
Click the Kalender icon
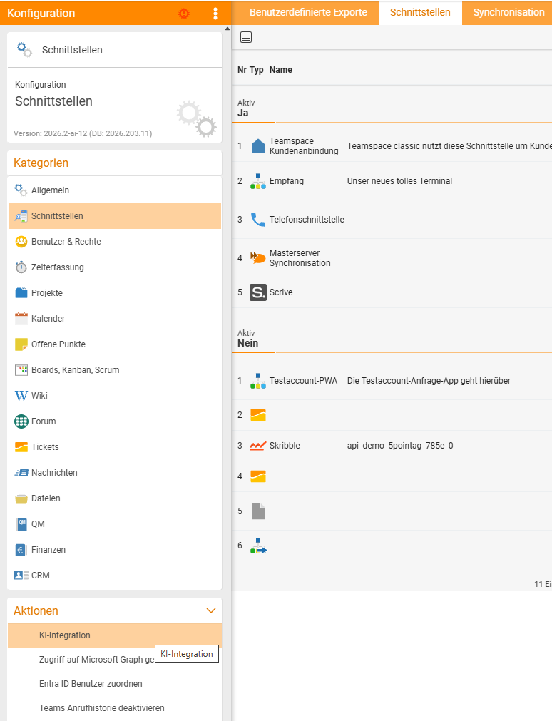coord(21,319)
